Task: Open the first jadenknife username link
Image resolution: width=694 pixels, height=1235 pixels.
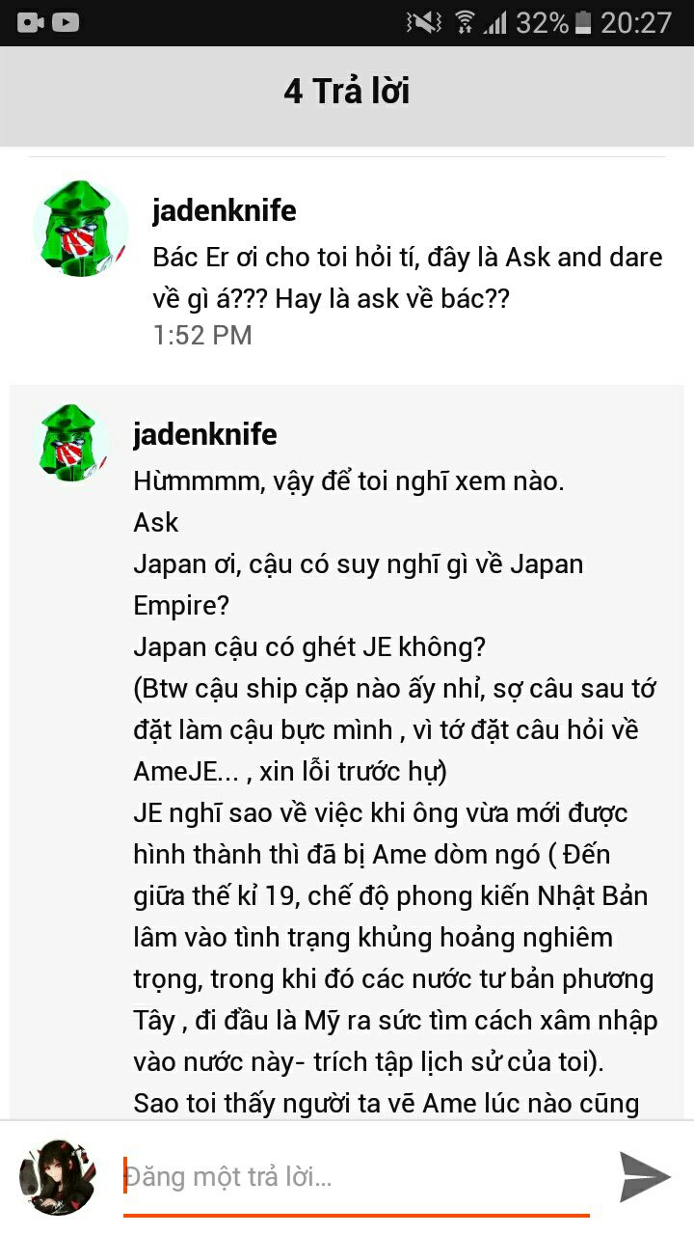Action: (225, 210)
